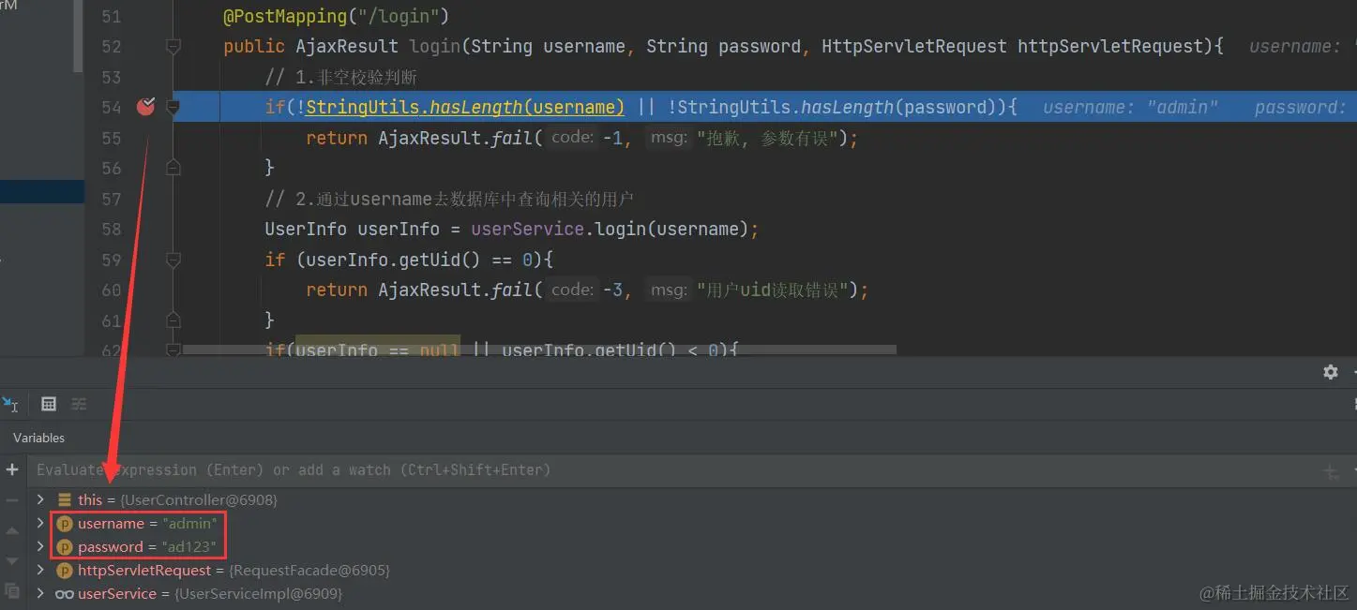This screenshot has height=610, width=1357.
Task: Select userService = {UserServiceImpl@6909} row
Action: [x=692, y=593]
